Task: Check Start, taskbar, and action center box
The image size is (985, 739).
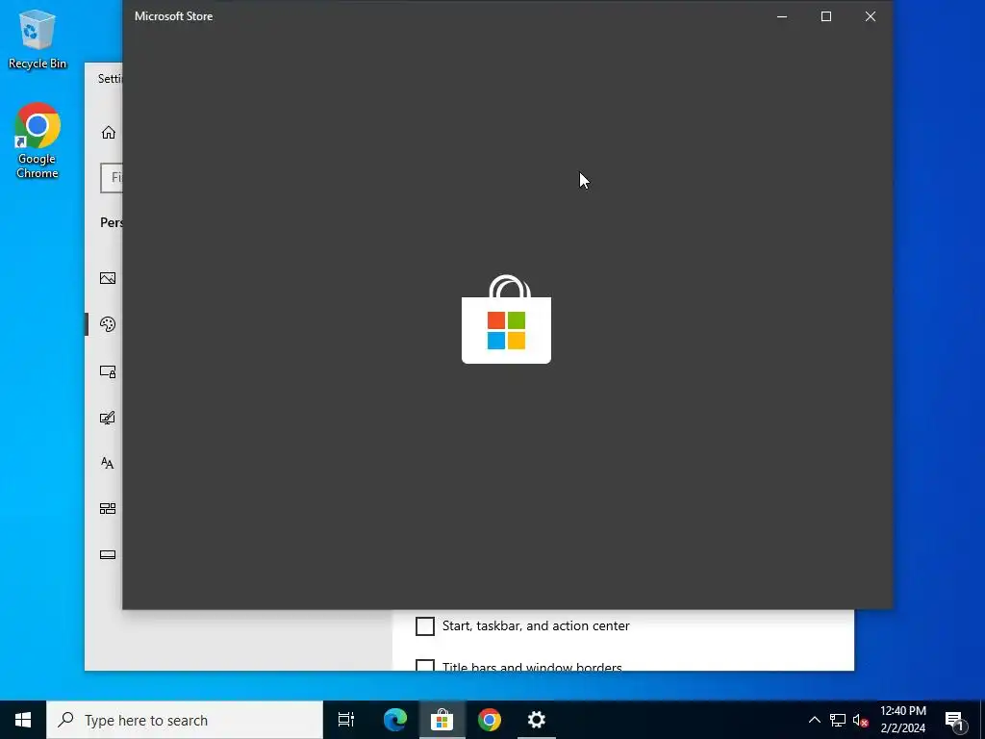Action: pyautogui.click(x=425, y=625)
